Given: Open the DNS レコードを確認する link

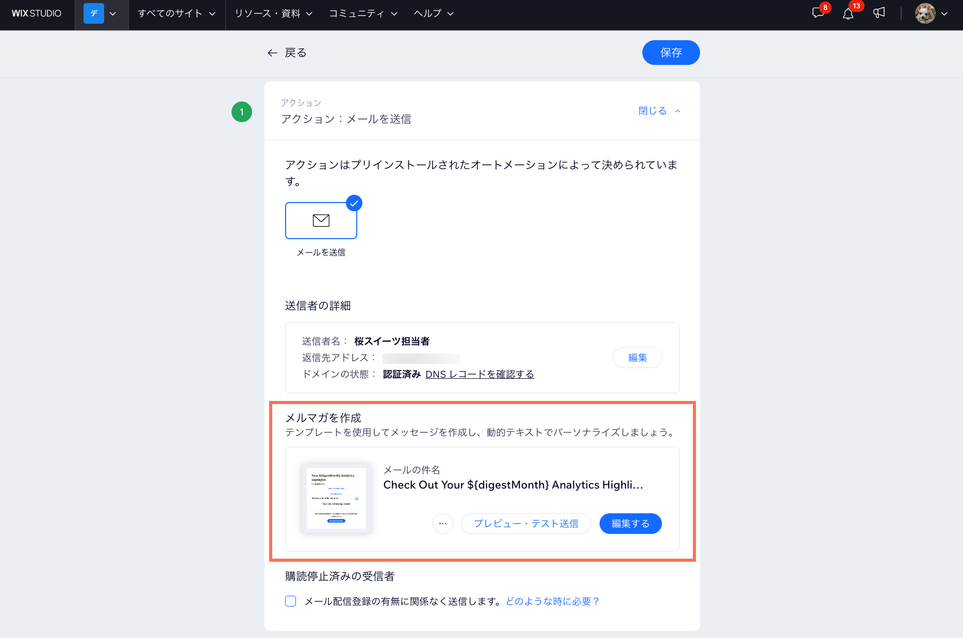Looking at the screenshot, I should [x=479, y=374].
